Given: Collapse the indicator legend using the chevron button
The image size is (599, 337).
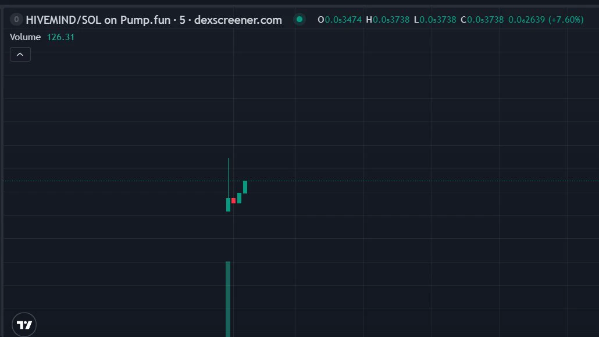Looking at the screenshot, I should coord(20,55).
